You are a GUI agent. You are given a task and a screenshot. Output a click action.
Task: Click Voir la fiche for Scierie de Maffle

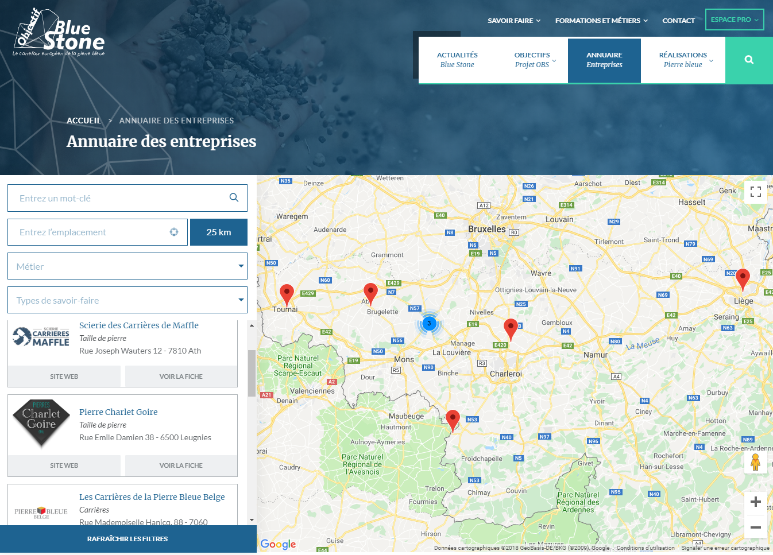point(181,377)
